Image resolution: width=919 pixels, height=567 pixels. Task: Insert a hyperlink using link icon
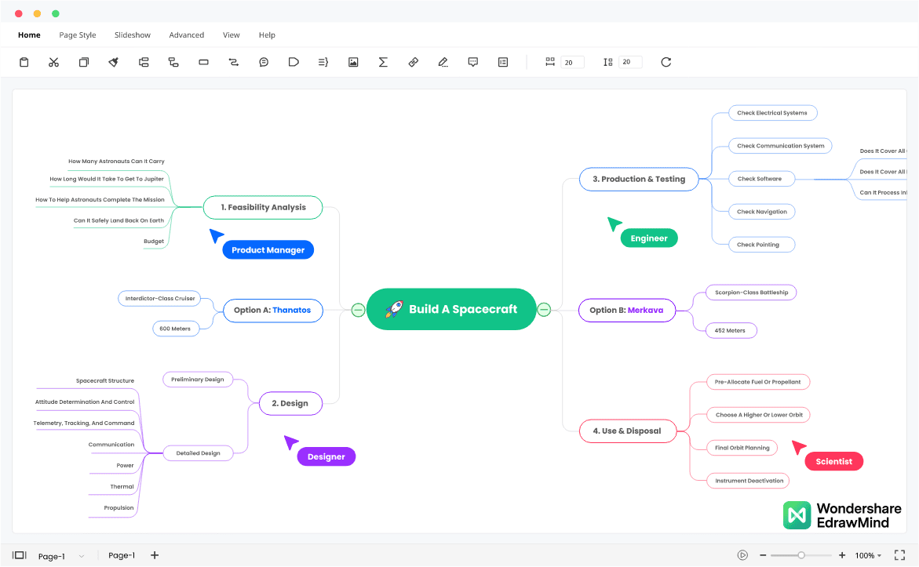[x=413, y=62]
